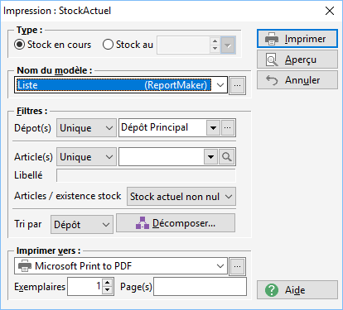Open the Décomposer hierarchy button

pyautogui.click(x=176, y=223)
